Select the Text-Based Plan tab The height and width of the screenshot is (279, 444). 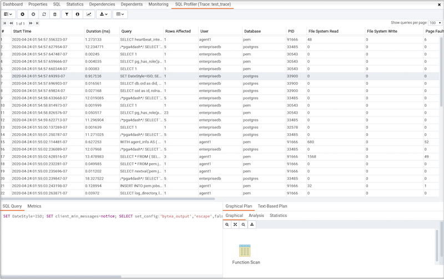pos(273,206)
